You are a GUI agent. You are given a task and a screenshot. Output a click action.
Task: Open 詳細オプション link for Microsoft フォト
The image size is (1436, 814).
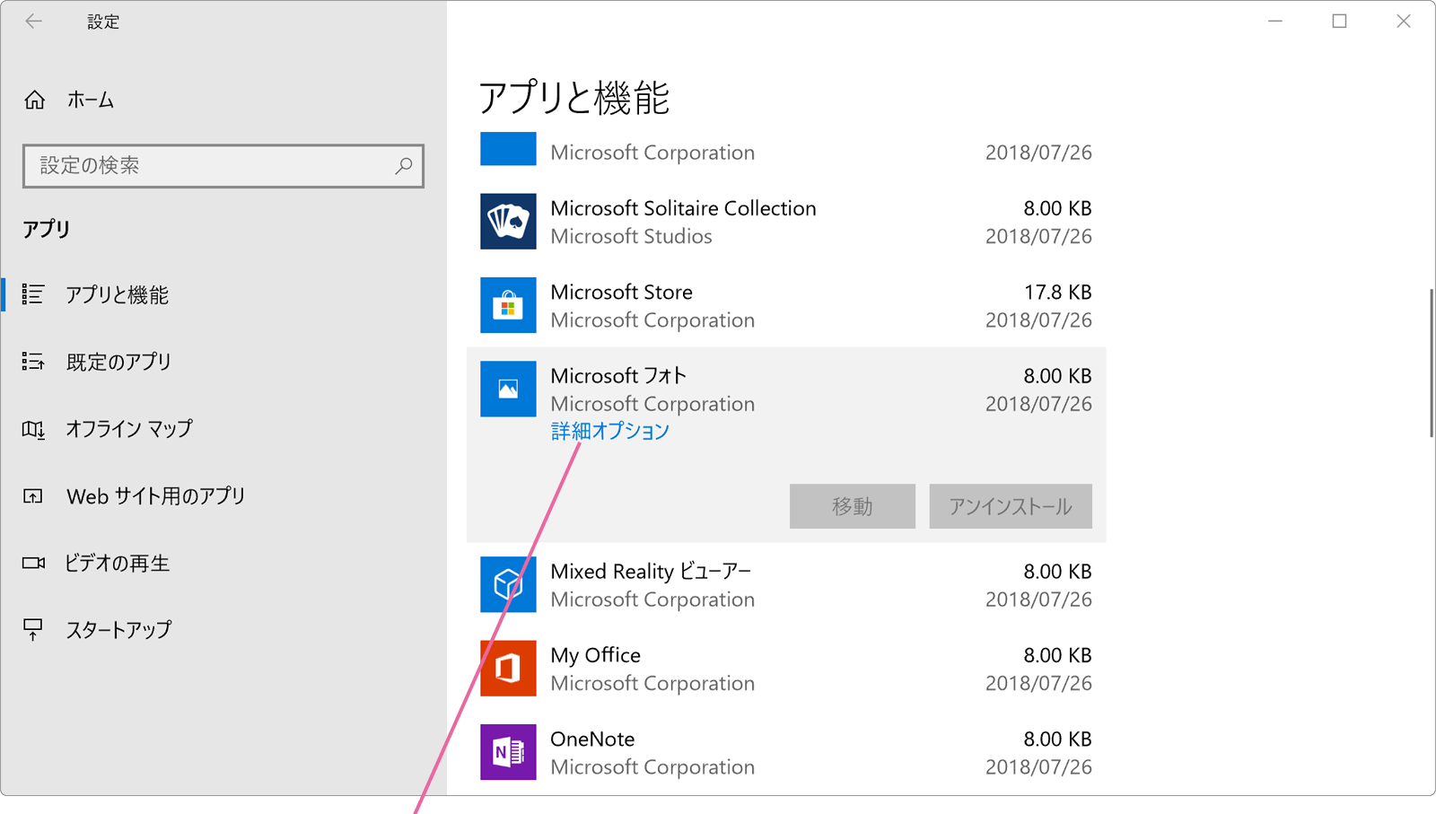(610, 432)
